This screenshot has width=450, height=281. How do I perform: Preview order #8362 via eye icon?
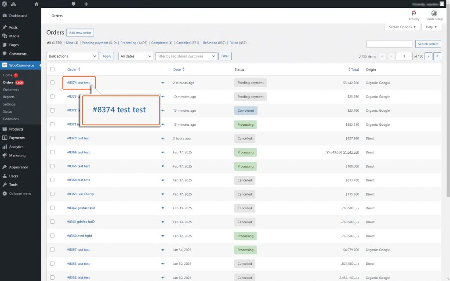point(163,208)
